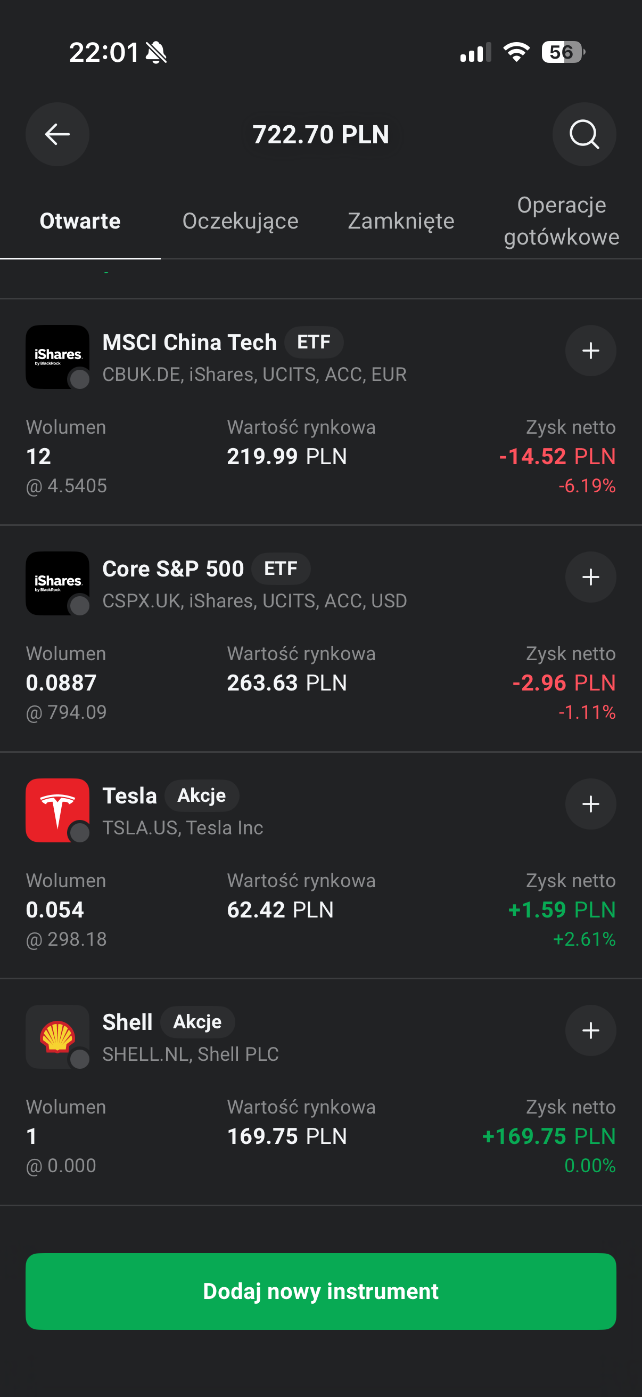Tap the plus icon next to Shell

click(x=590, y=1030)
